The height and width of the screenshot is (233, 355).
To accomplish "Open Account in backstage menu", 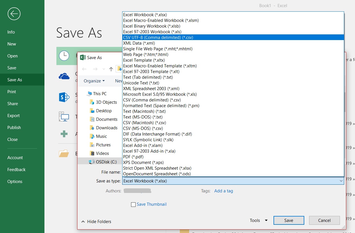I will (x=22, y=158).
